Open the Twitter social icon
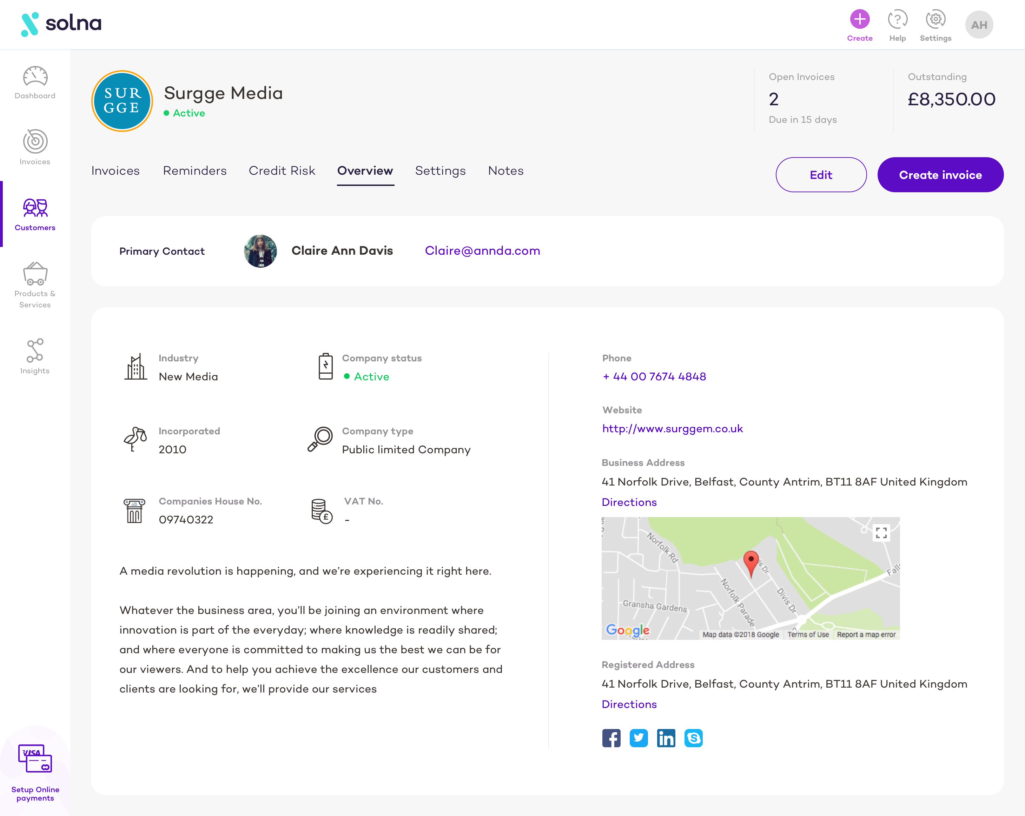 coord(639,737)
